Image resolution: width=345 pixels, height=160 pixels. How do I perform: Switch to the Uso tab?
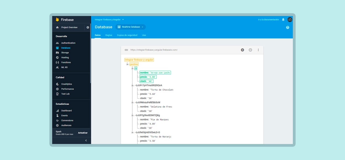(x=144, y=35)
